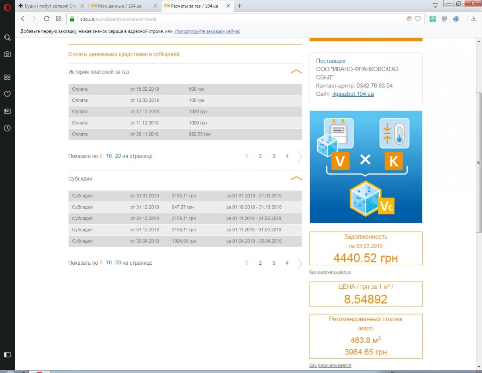This screenshot has height=373, width=482.
Task: Click the blue globe extension icon
Action: tap(456, 19)
